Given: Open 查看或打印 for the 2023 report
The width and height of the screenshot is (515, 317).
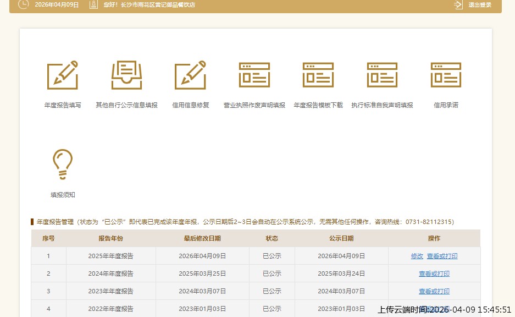Looking at the screenshot, I should pos(434,291).
